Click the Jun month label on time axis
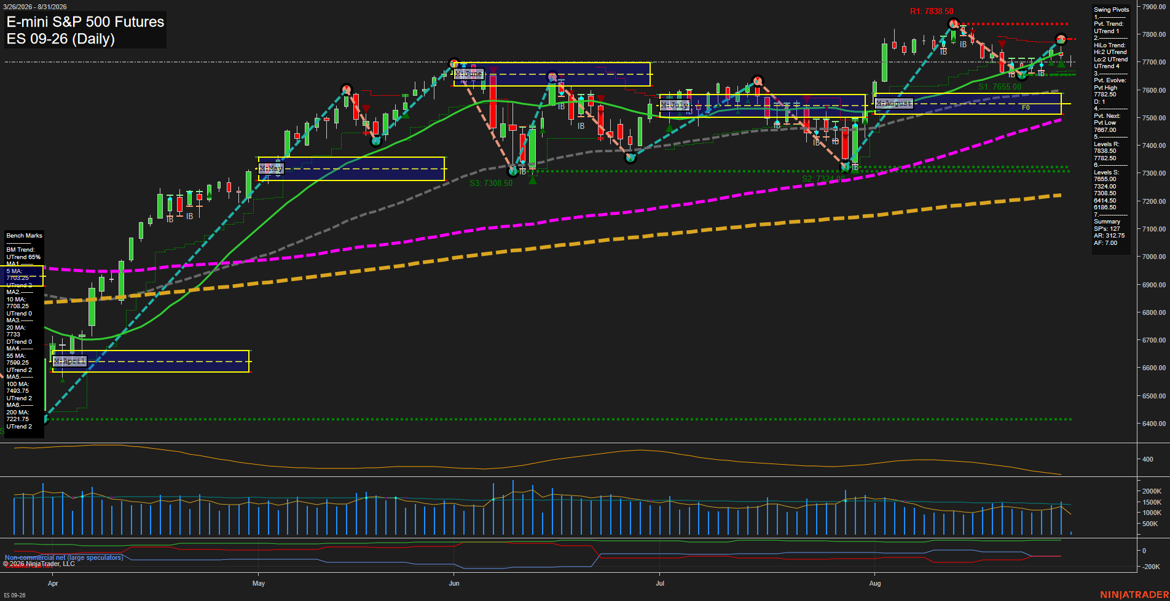The width and height of the screenshot is (1170, 601). [454, 583]
